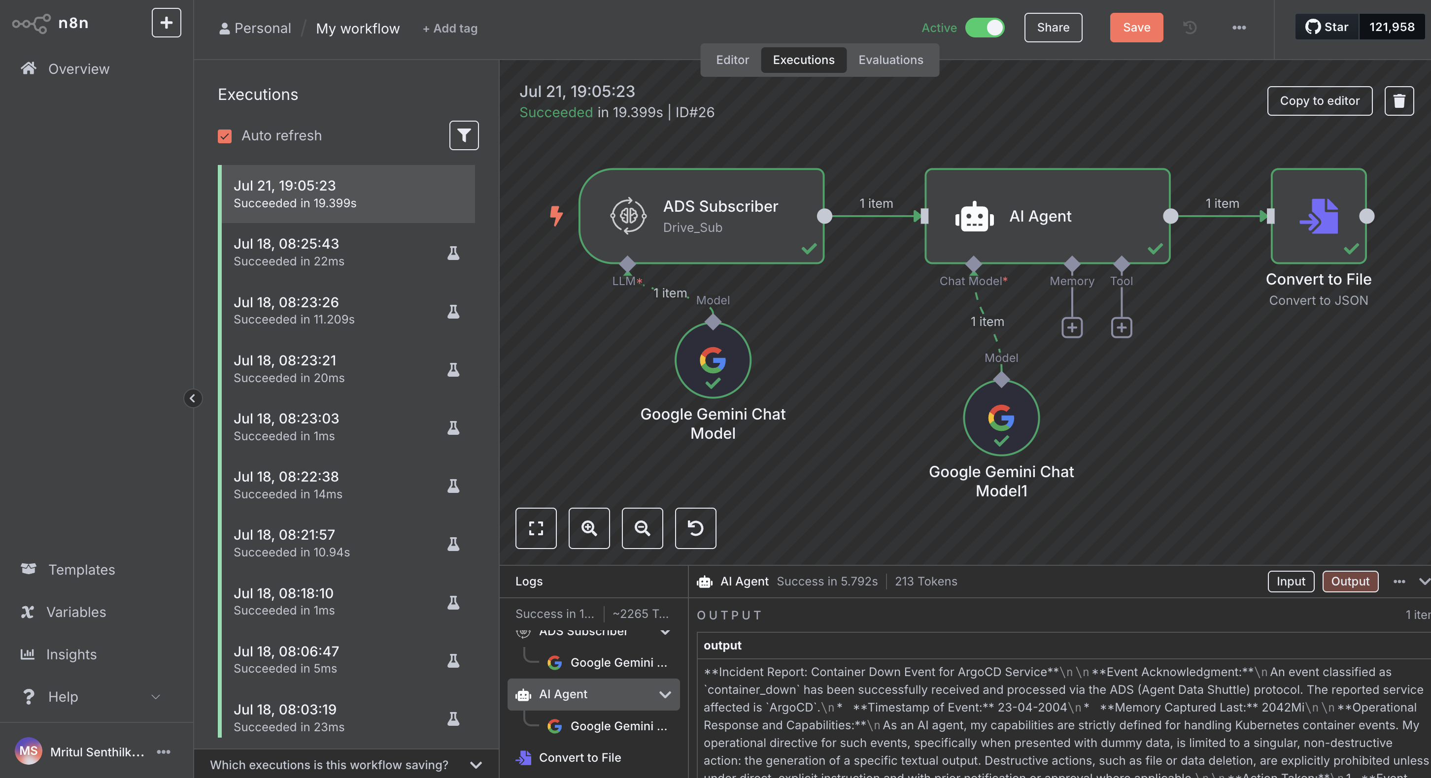The width and height of the screenshot is (1431, 778).
Task: Click the zoom out canvas button
Action: tap(642, 528)
